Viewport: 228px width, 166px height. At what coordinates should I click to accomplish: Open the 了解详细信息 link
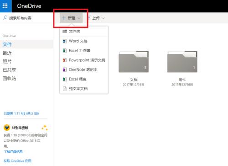pos(13,151)
